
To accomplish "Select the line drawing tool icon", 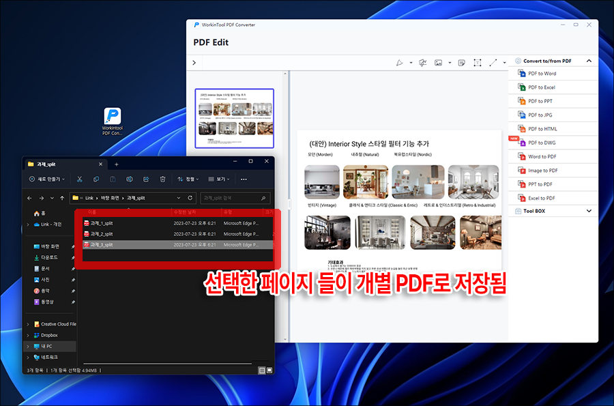I will [x=493, y=63].
